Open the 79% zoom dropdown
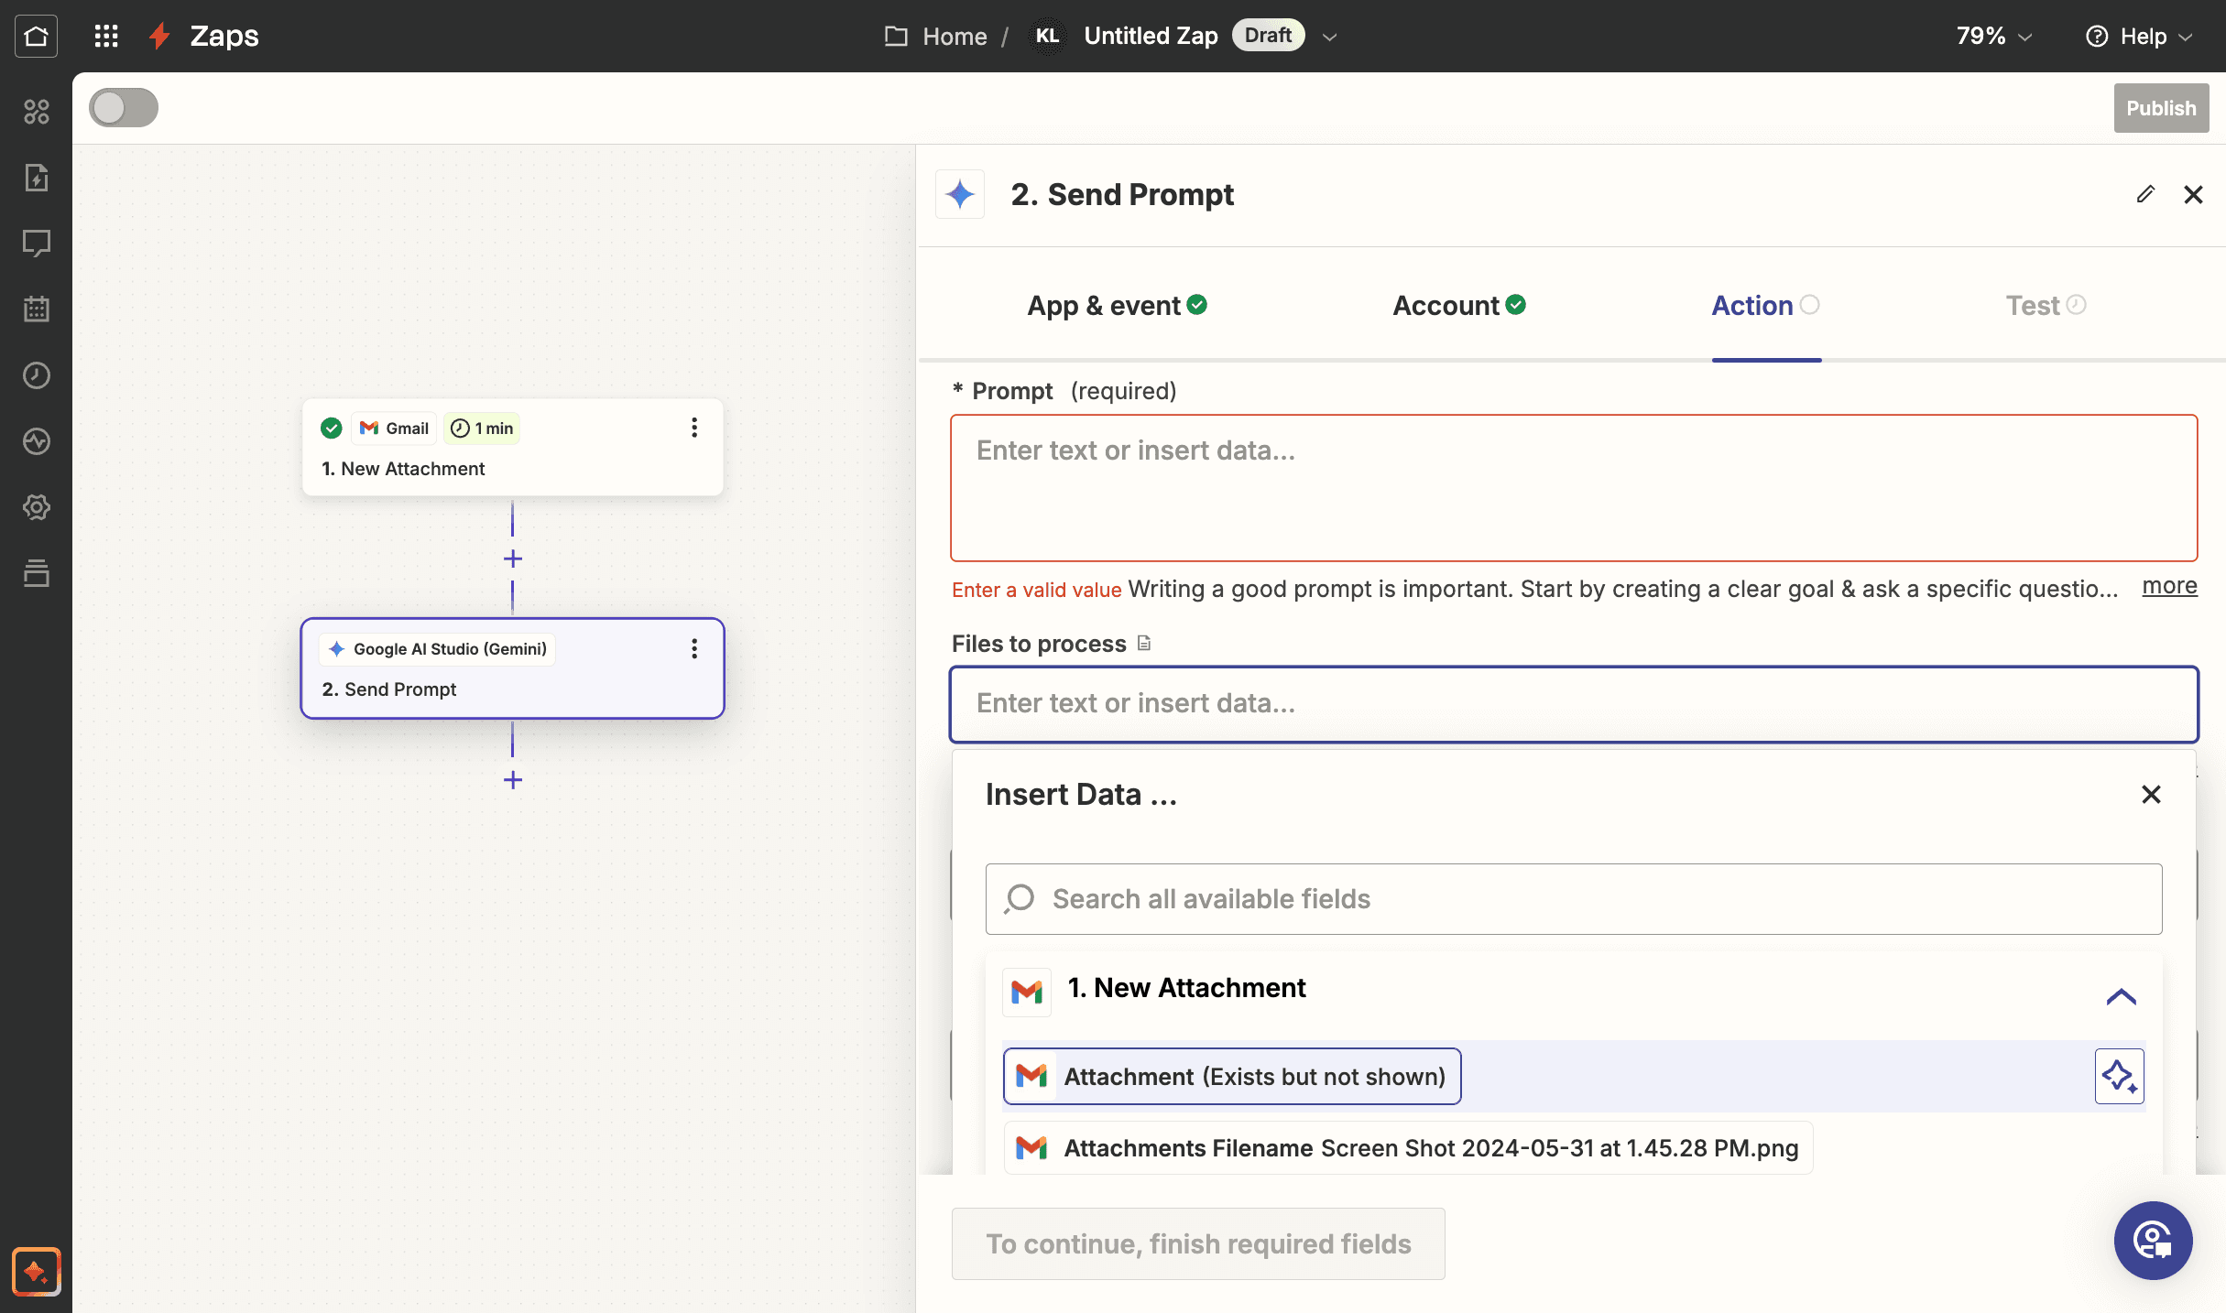The width and height of the screenshot is (2226, 1313). [1994, 36]
